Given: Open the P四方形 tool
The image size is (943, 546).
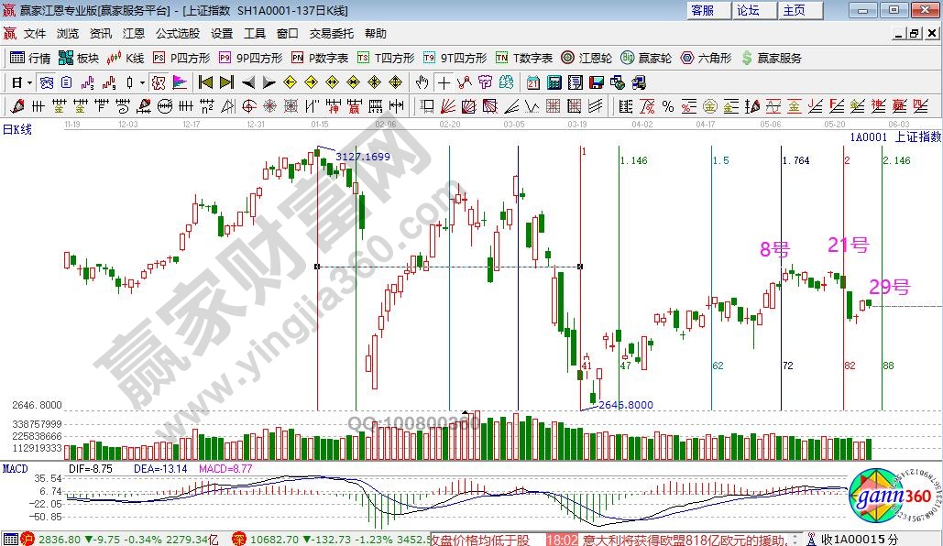Looking at the screenshot, I should [x=181, y=58].
